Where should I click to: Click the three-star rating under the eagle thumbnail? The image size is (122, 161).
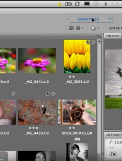(33, 128)
